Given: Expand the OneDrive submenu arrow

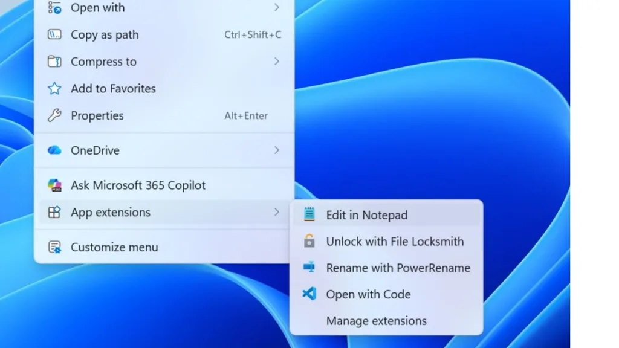Looking at the screenshot, I should [x=277, y=150].
